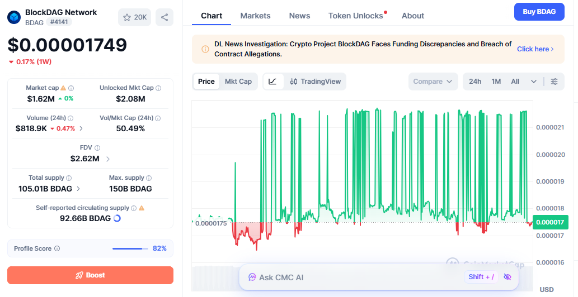This screenshot has width=578, height=297.
Task: Click the Market cap warning triangle icon
Action: [63, 88]
